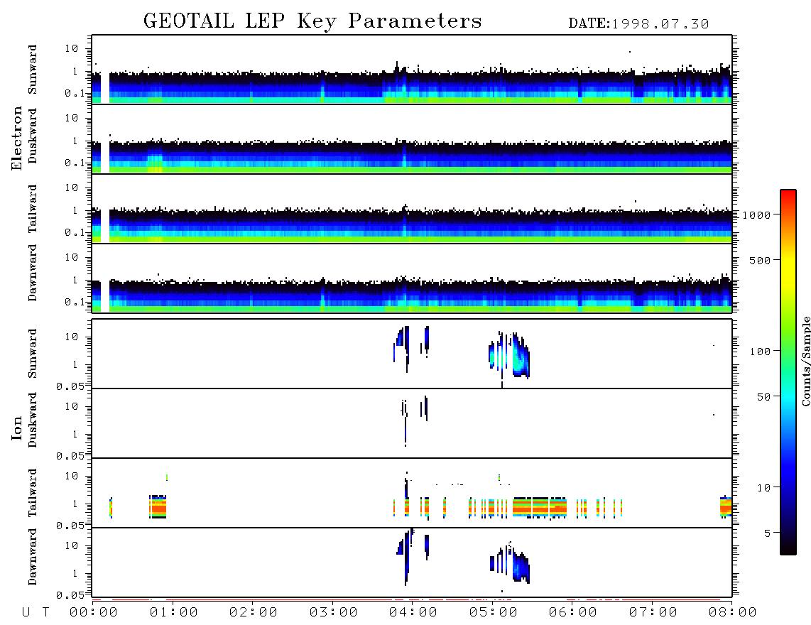Select the 1 tick of Ion Dawnward panel
This screenshot has width=811, height=625.
click(75, 573)
